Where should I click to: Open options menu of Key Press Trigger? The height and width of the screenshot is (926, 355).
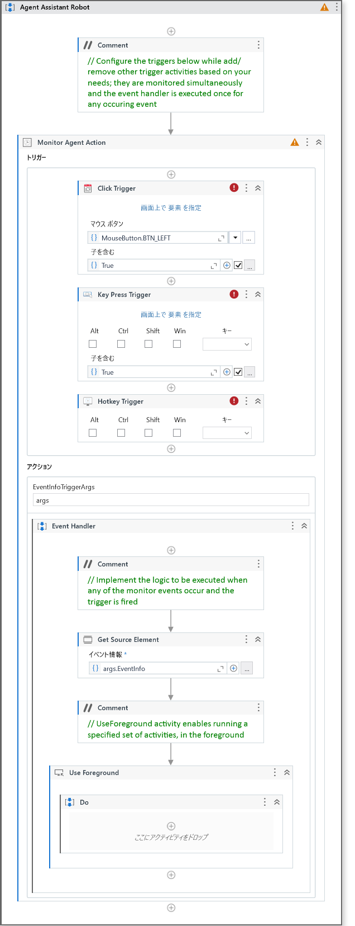tap(246, 294)
